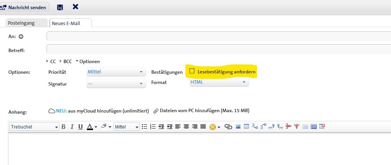Open the Format dropdown set to HTML
391x165 pixels.
click(x=219, y=82)
